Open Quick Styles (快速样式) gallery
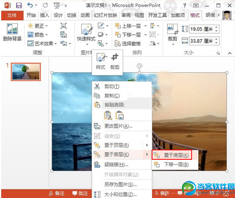The height and width of the screenshot is (198, 235). pyautogui.click(x=86, y=35)
